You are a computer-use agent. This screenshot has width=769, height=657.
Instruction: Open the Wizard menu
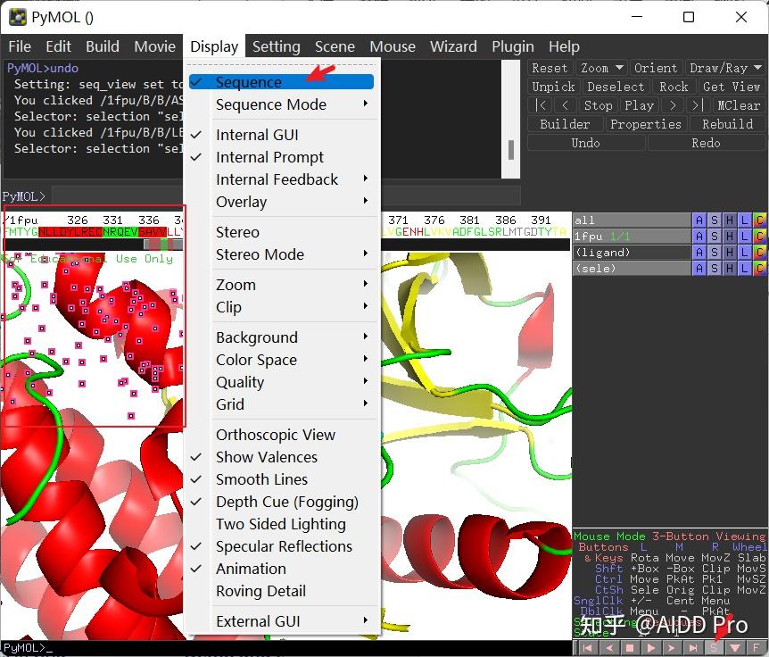point(453,46)
